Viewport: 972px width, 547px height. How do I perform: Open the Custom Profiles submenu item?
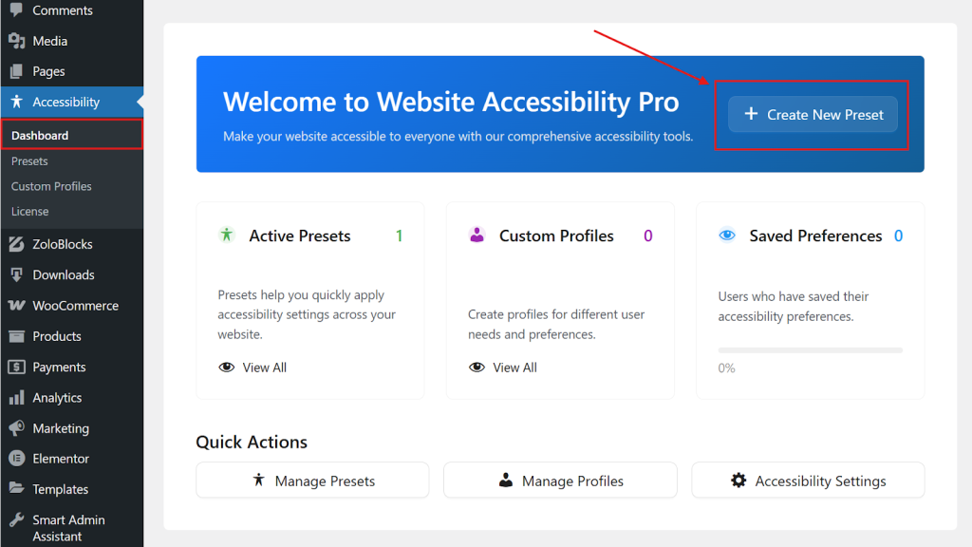coord(51,186)
